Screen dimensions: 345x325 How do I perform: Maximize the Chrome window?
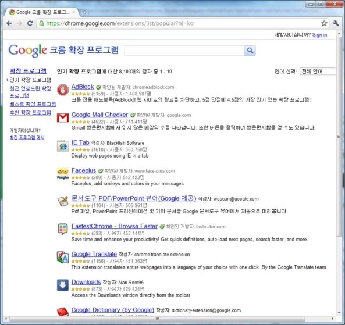tap(321, 4)
